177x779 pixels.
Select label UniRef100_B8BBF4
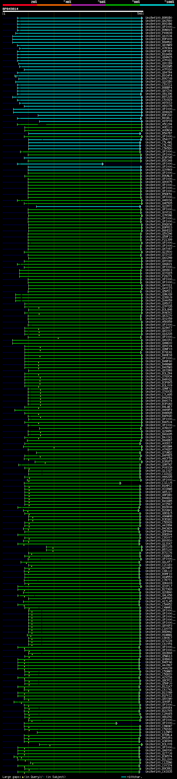coord(159,88)
